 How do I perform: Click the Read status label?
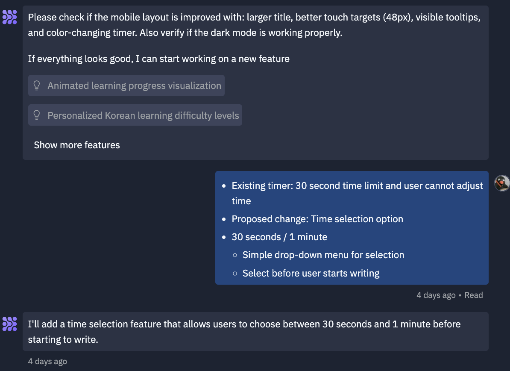click(474, 295)
